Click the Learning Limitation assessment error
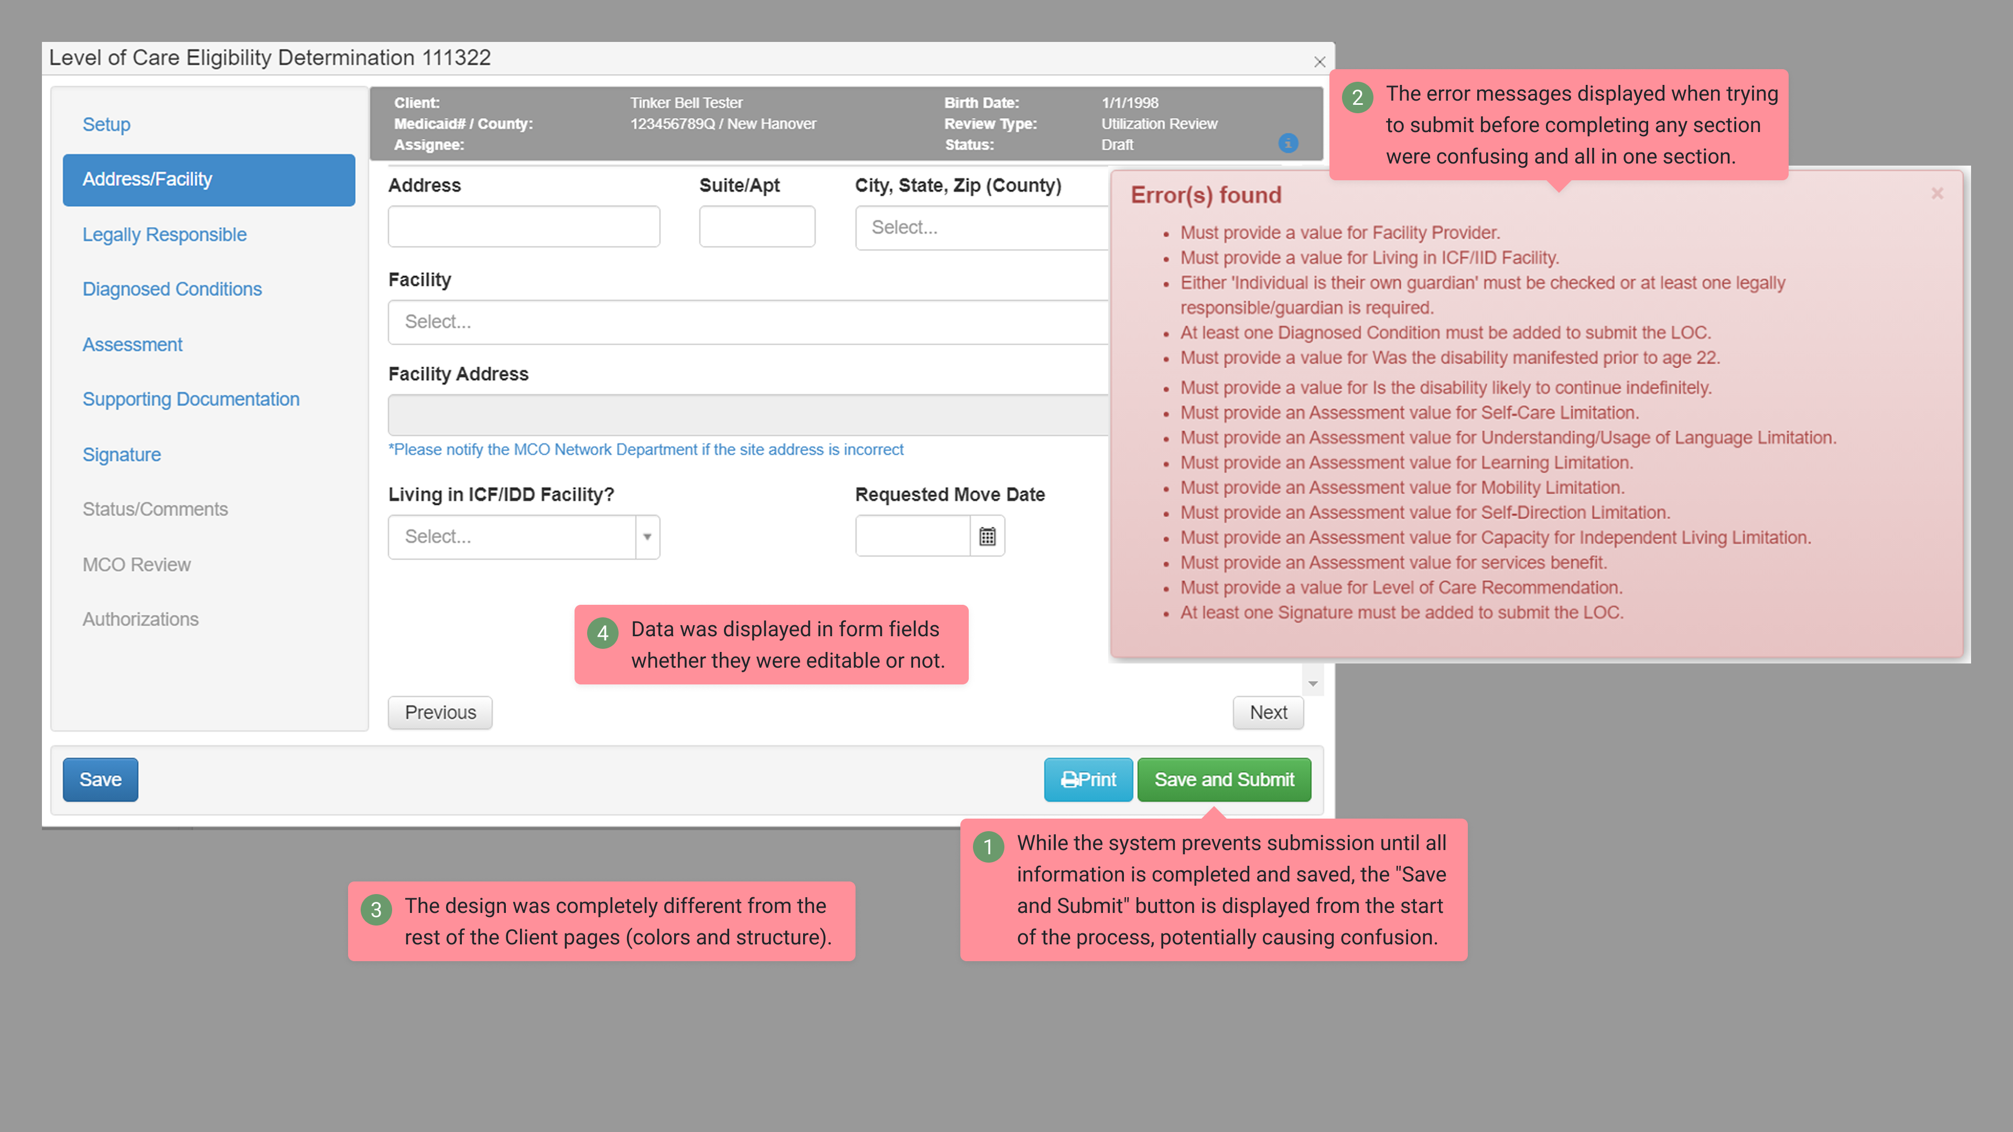The image size is (2013, 1132). (x=1406, y=462)
